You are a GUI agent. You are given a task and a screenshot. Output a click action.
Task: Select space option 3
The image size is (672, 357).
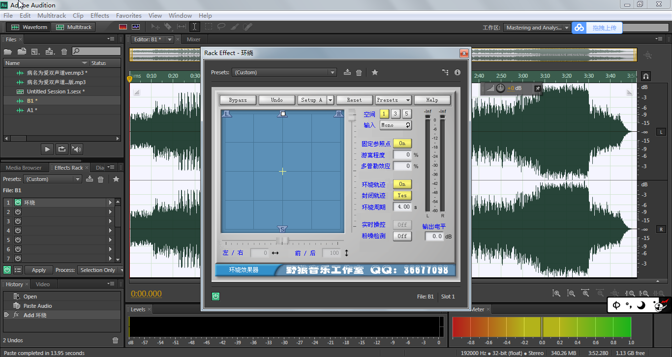[396, 114]
